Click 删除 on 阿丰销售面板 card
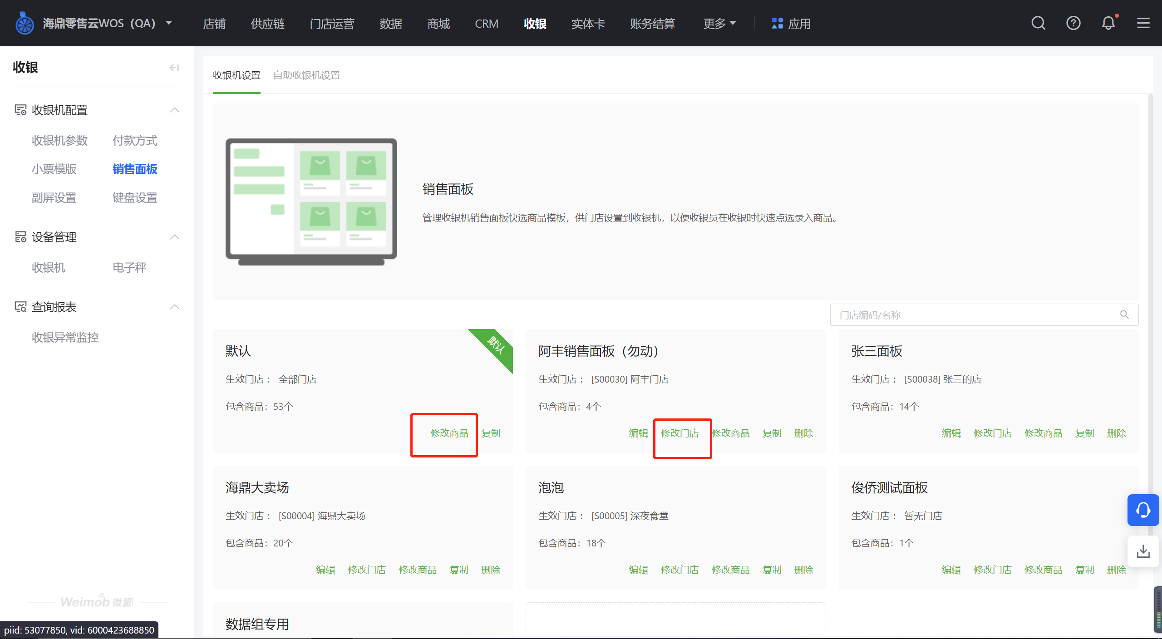 pyautogui.click(x=803, y=433)
